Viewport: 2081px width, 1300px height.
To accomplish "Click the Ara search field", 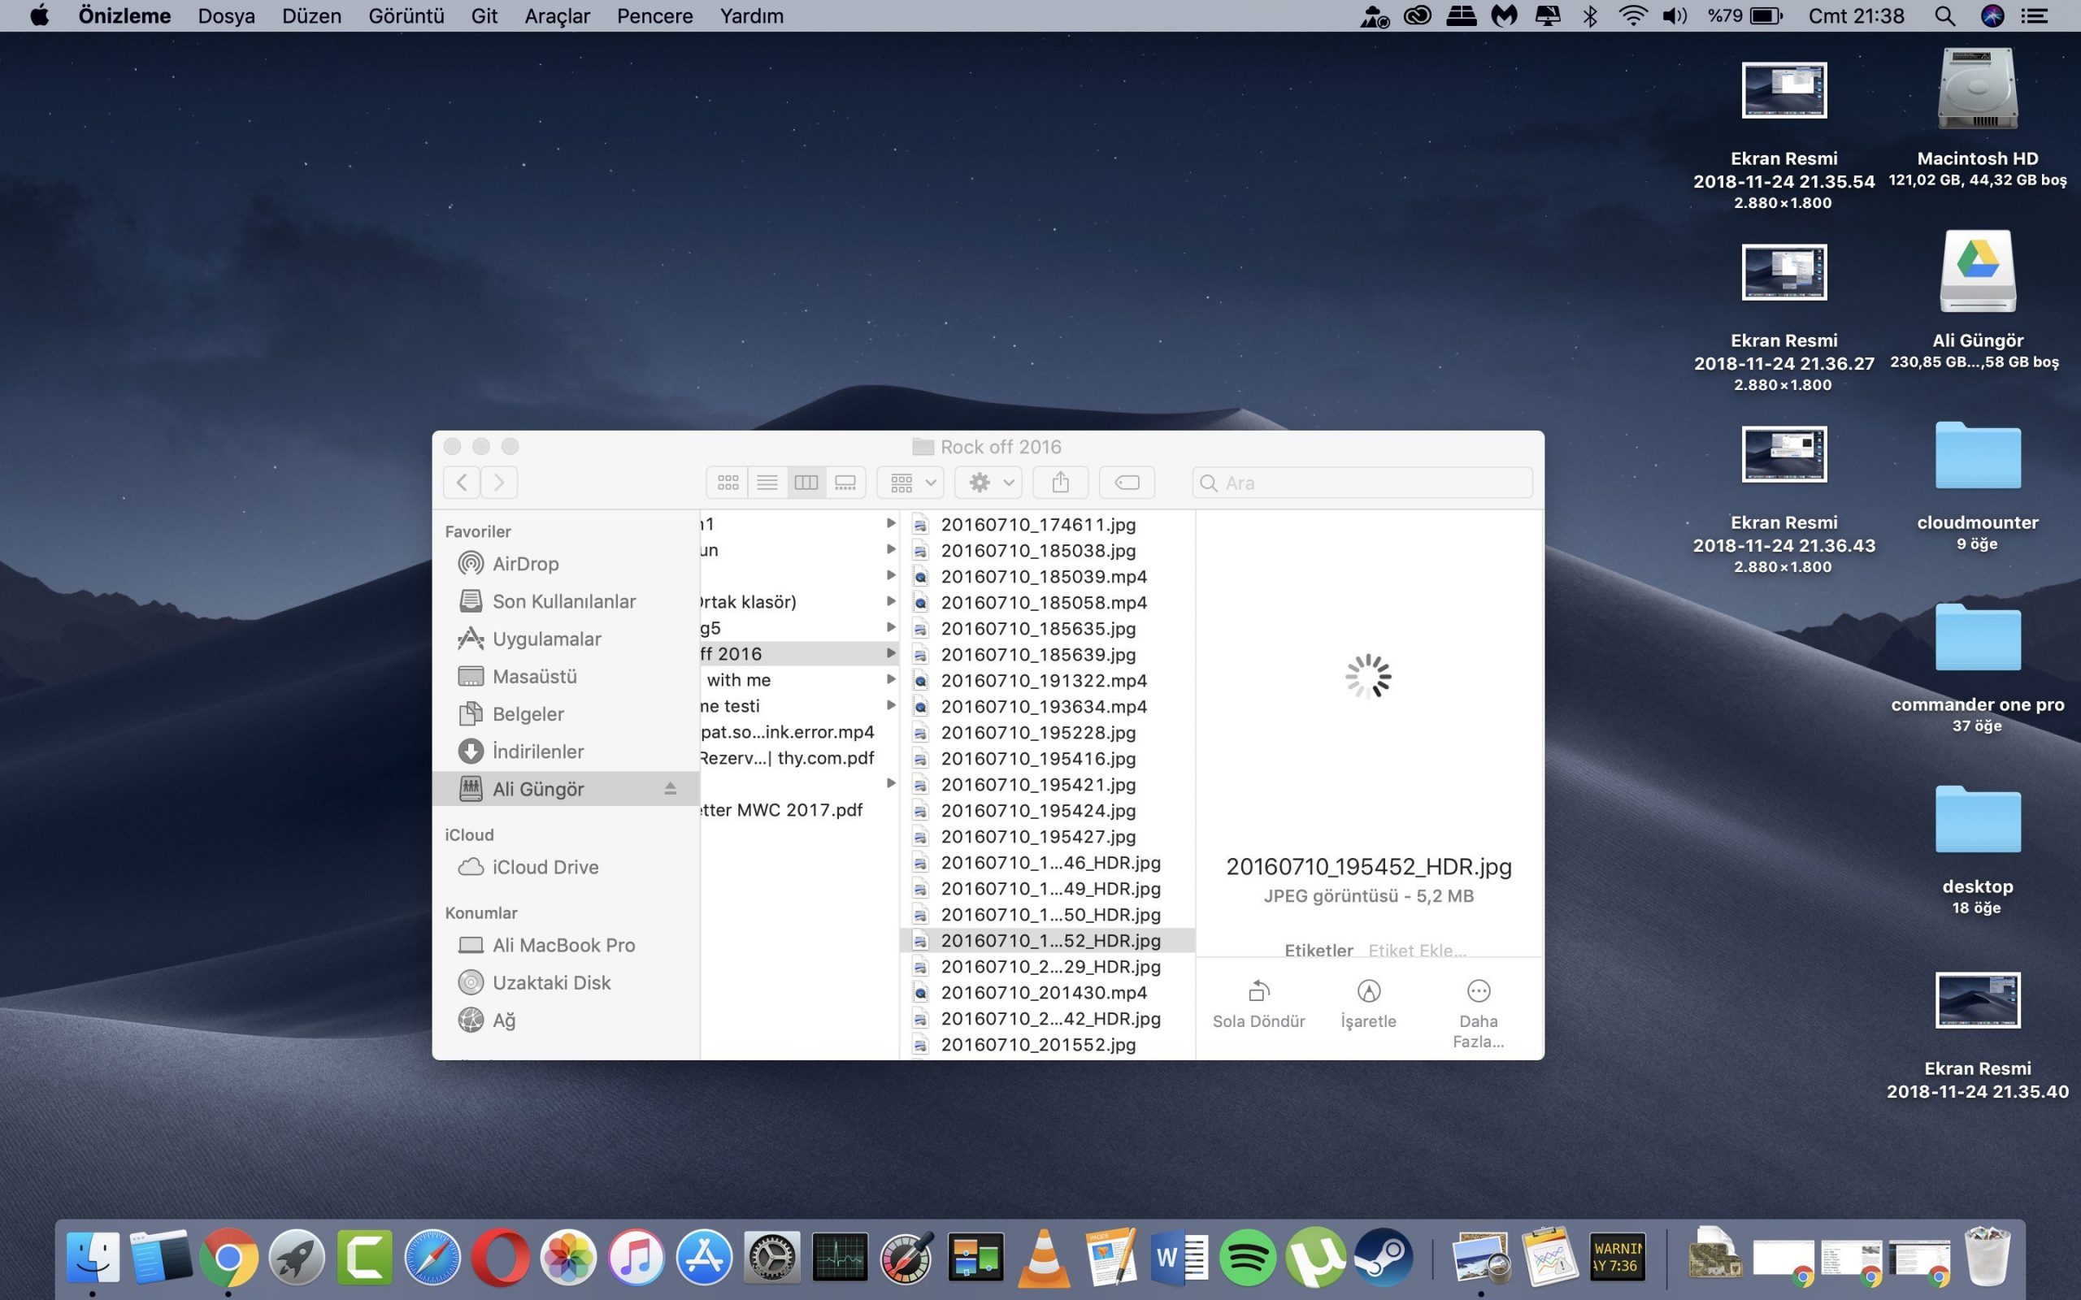I will [1367, 483].
